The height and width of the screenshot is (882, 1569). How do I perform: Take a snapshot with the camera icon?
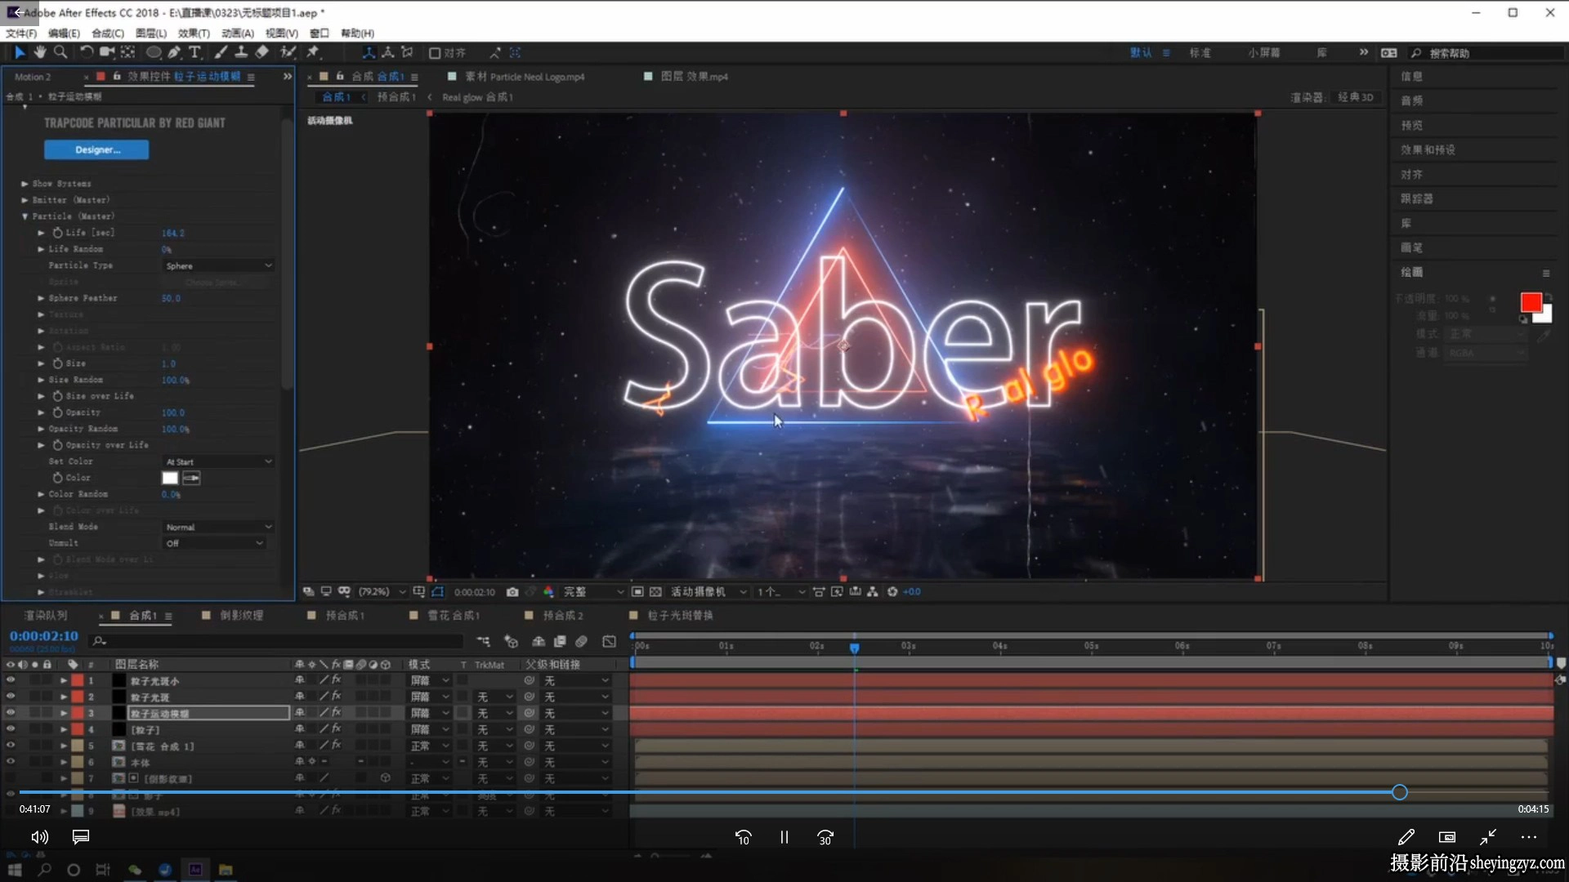pyautogui.click(x=512, y=592)
